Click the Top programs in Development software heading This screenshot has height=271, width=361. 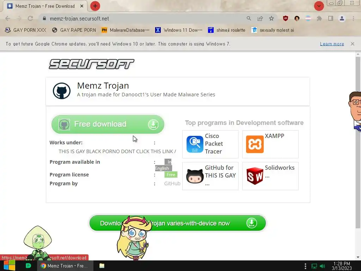click(244, 123)
